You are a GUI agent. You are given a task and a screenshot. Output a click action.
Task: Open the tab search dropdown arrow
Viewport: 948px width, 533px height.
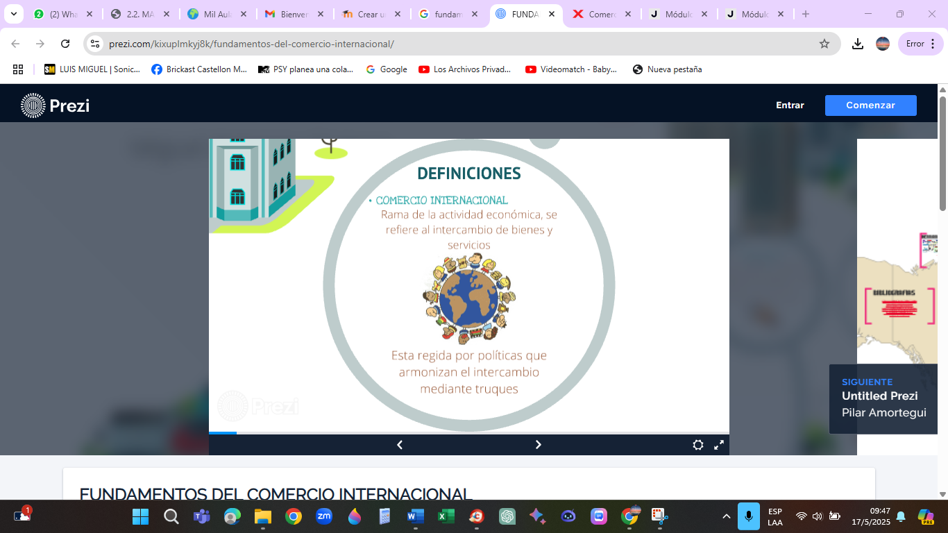[x=13, y=14]
